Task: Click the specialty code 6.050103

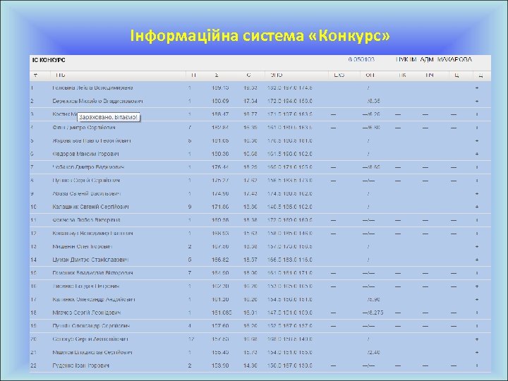Action: (x=361, y=59)
